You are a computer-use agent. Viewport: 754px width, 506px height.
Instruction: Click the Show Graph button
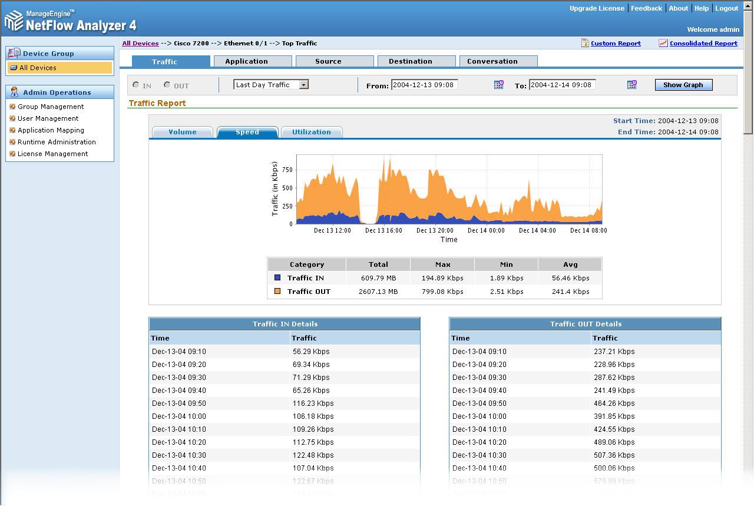(x=683, y=85)
